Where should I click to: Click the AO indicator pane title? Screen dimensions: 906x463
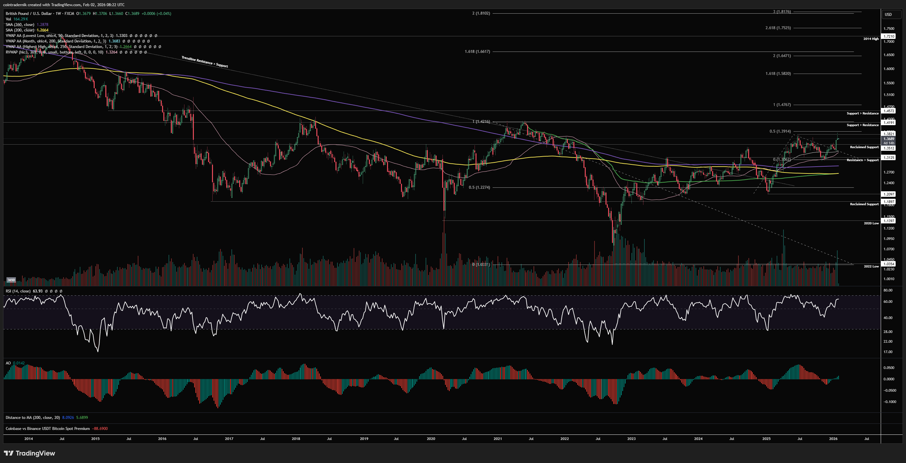8,363
